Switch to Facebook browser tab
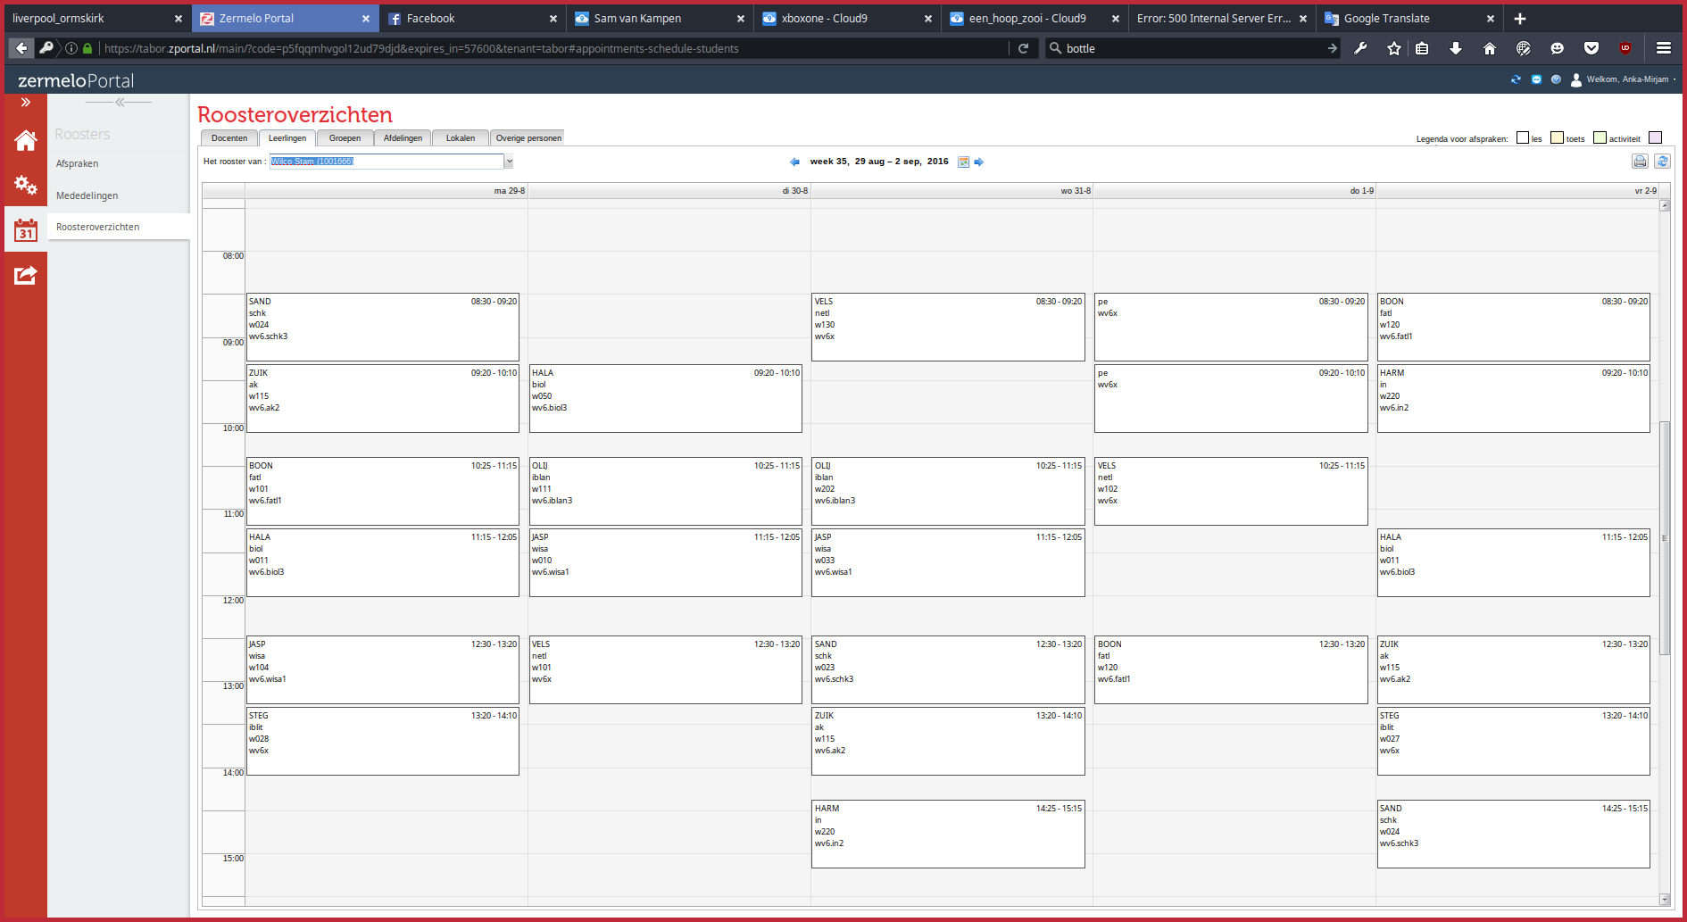Viewport: 1687px width, 922px height. tap(473, 18)
